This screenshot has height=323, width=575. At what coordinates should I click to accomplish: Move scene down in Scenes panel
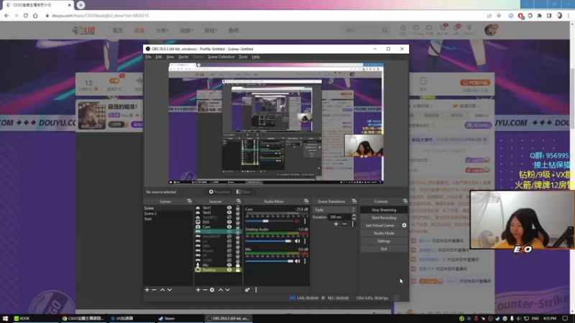pos(170,290)
